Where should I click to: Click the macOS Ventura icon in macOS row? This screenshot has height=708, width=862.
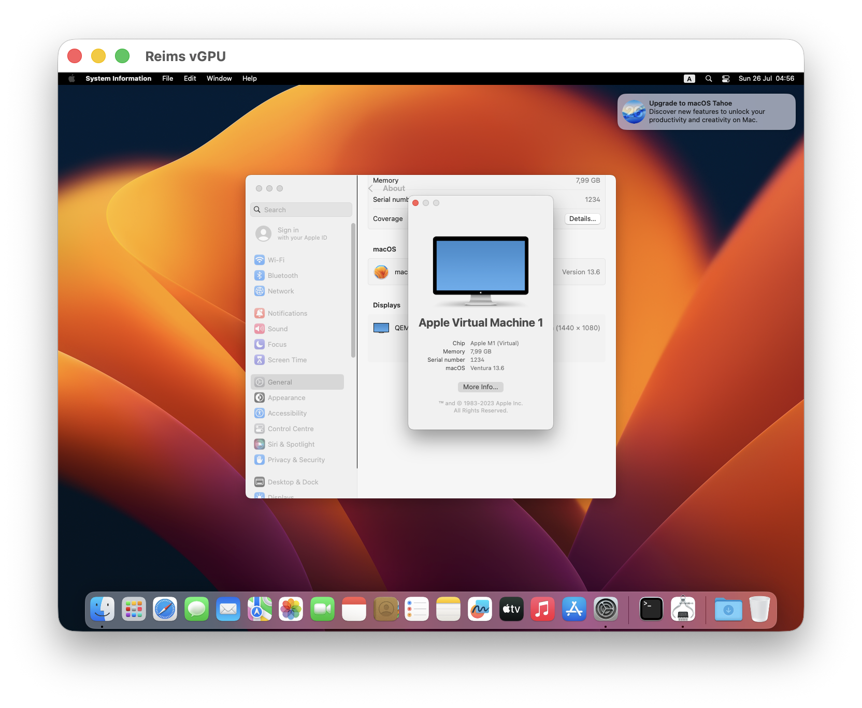pos(381,272)
